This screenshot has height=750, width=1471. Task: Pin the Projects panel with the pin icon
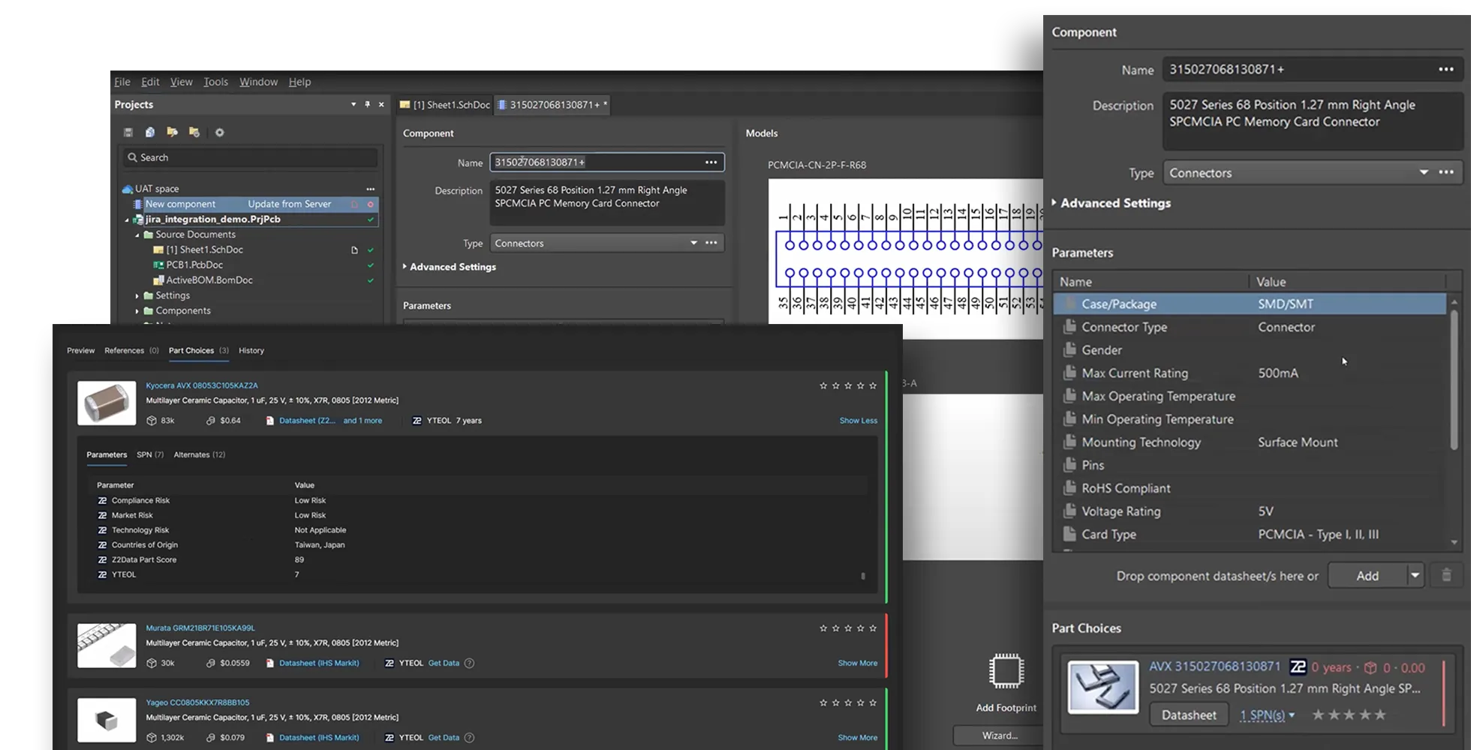click(367, 104)
